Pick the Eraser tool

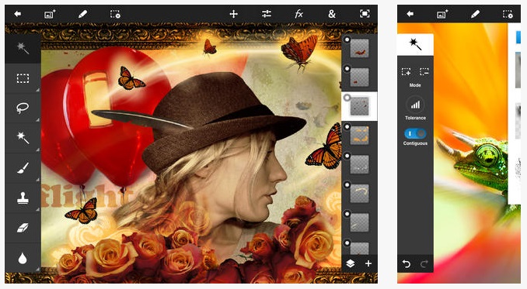(23, 228)
